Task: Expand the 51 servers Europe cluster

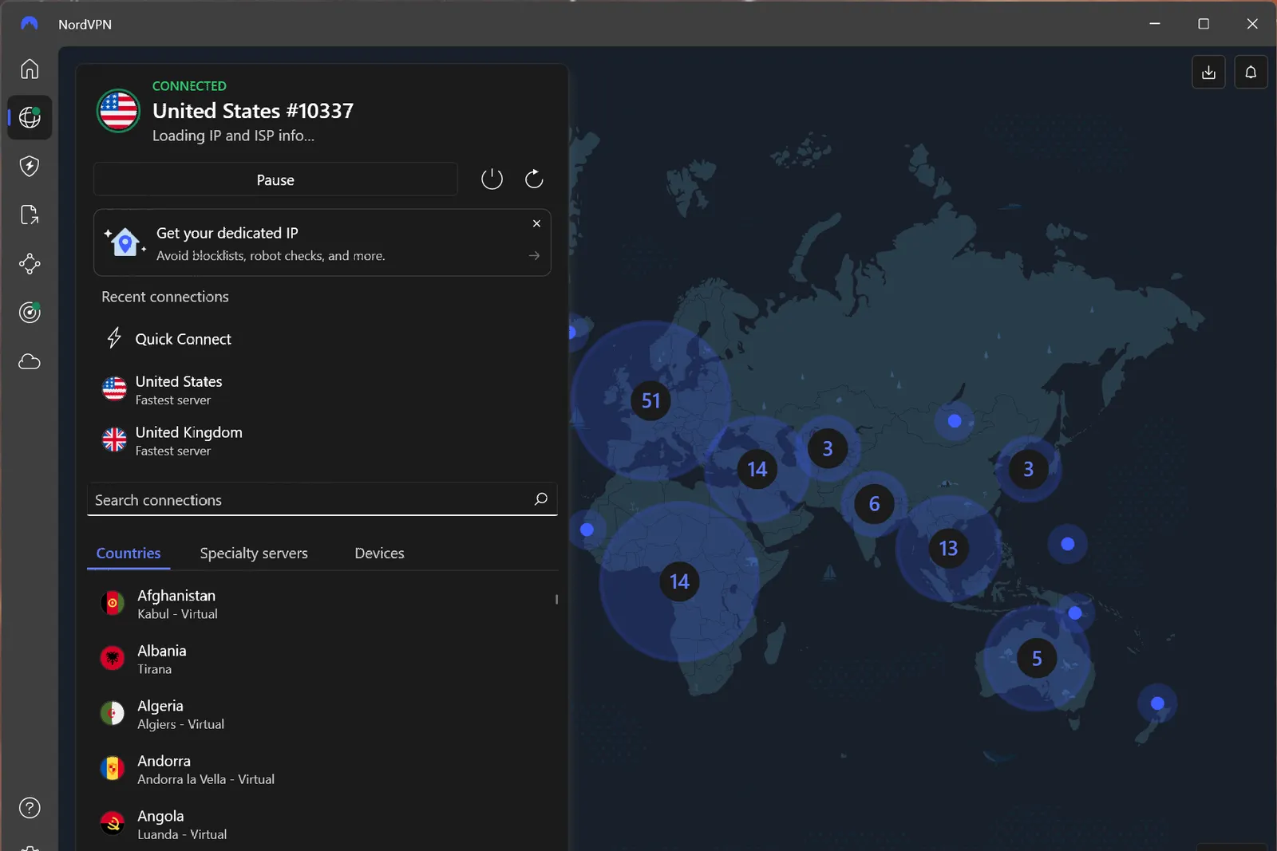Action: tap(650, 400)
